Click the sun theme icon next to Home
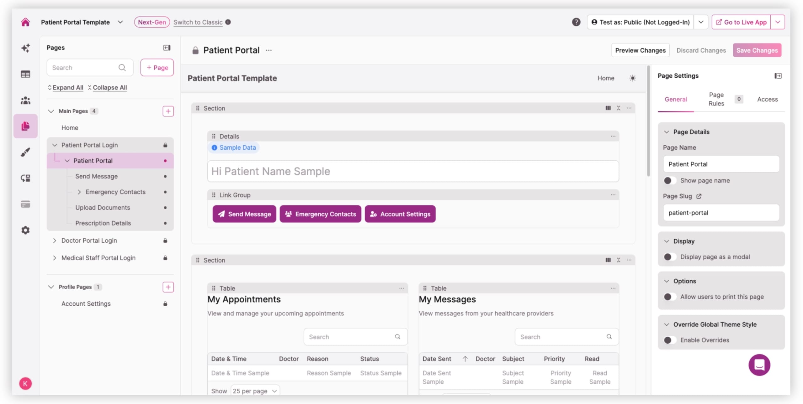 (x=633, y=78)
